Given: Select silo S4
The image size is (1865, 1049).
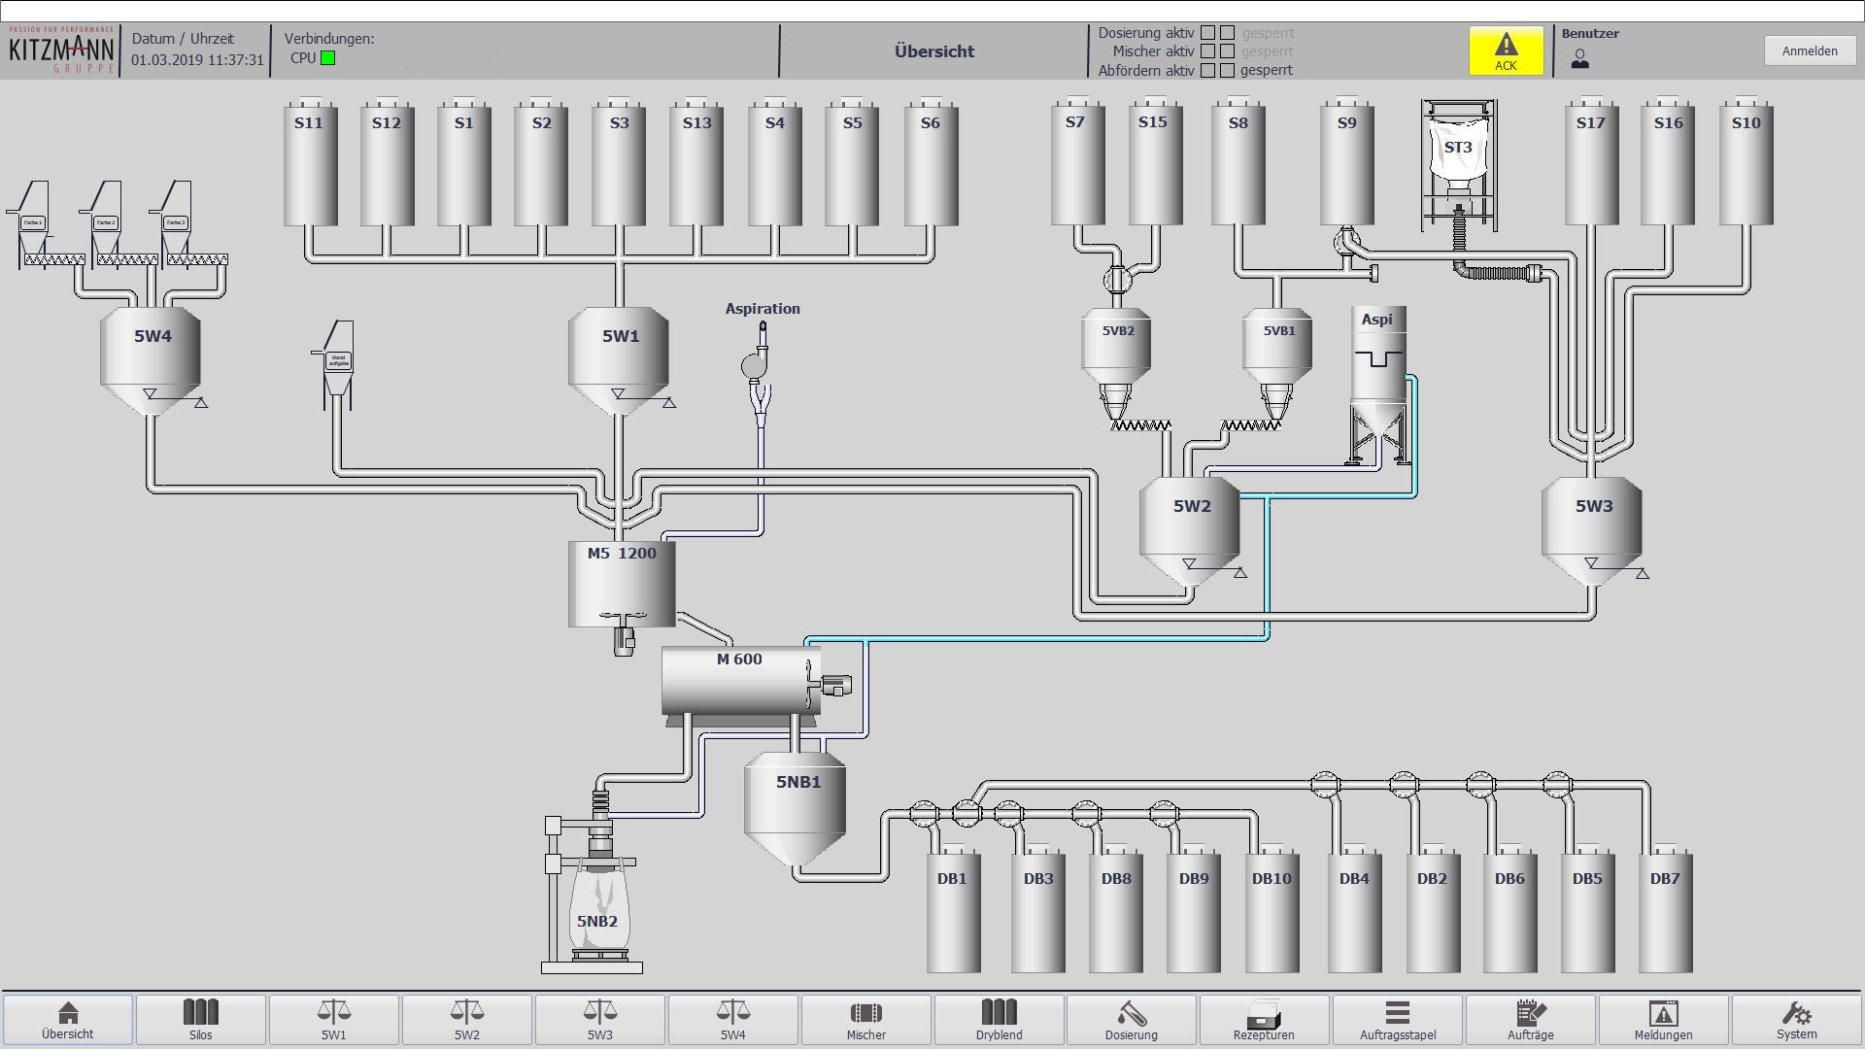Looking at the screenshot, I should 775,161.
